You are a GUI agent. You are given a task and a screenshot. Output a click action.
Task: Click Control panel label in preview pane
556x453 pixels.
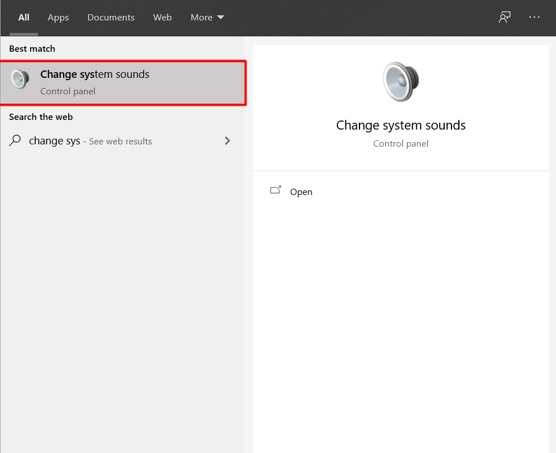pyautogui.click(x=400, y=144)
